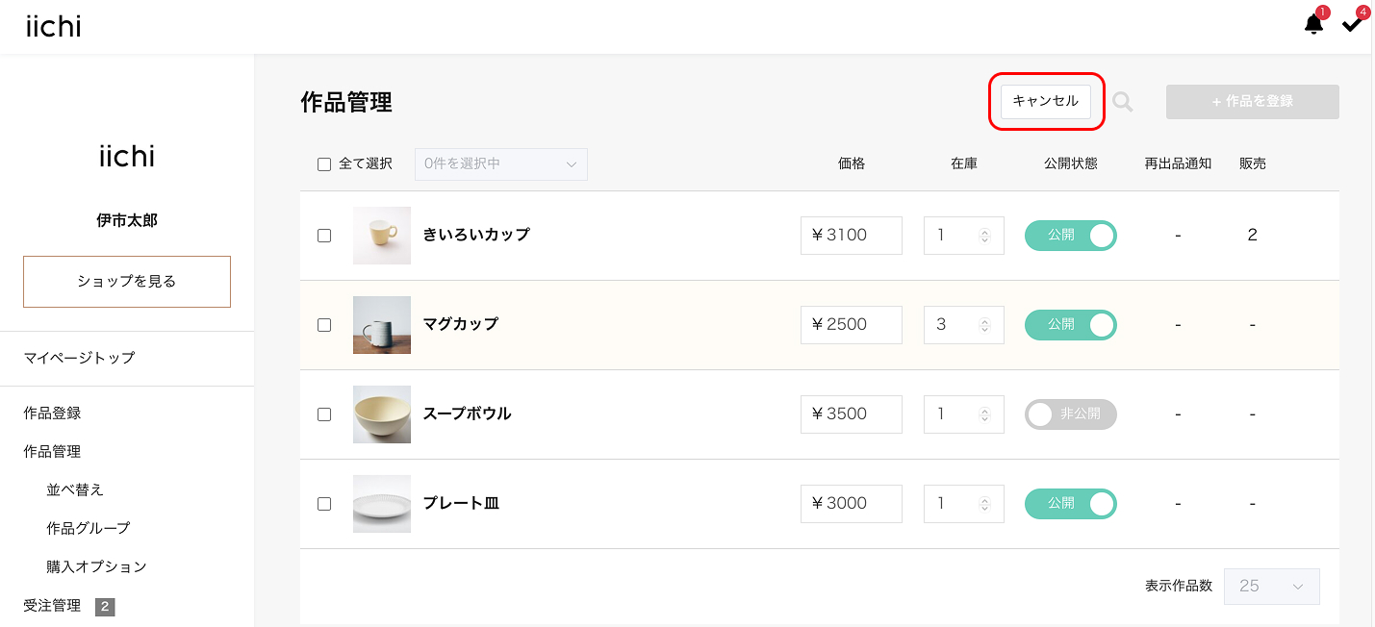
Task: Click the キャンセル button
Action: [1046, 102]
